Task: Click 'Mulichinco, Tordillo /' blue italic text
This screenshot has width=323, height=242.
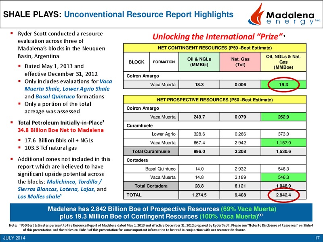Action: pos(74,182)
